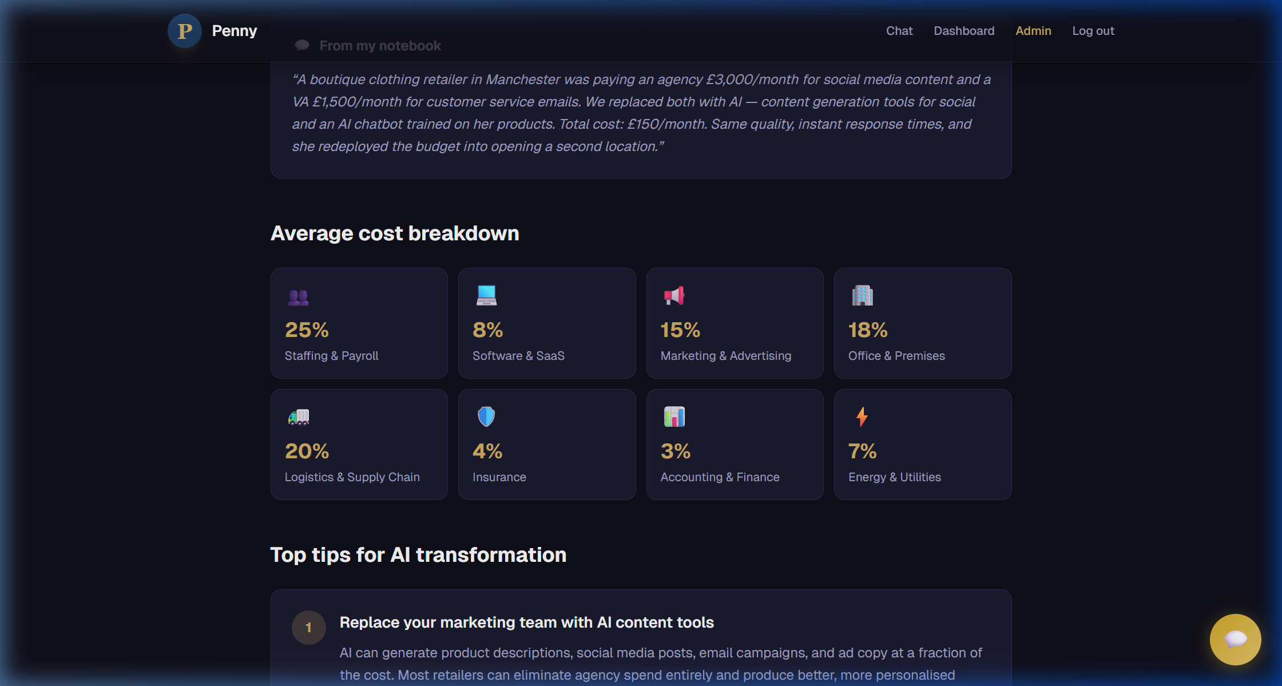
Task: Click the truck icon for Logistics & Supply Chain
Action: point(299,417)
